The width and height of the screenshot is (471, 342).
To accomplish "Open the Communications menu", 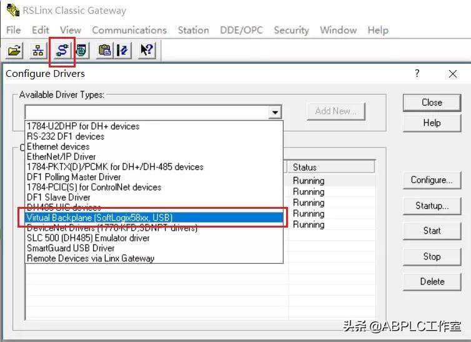I will tap(129, 30).
